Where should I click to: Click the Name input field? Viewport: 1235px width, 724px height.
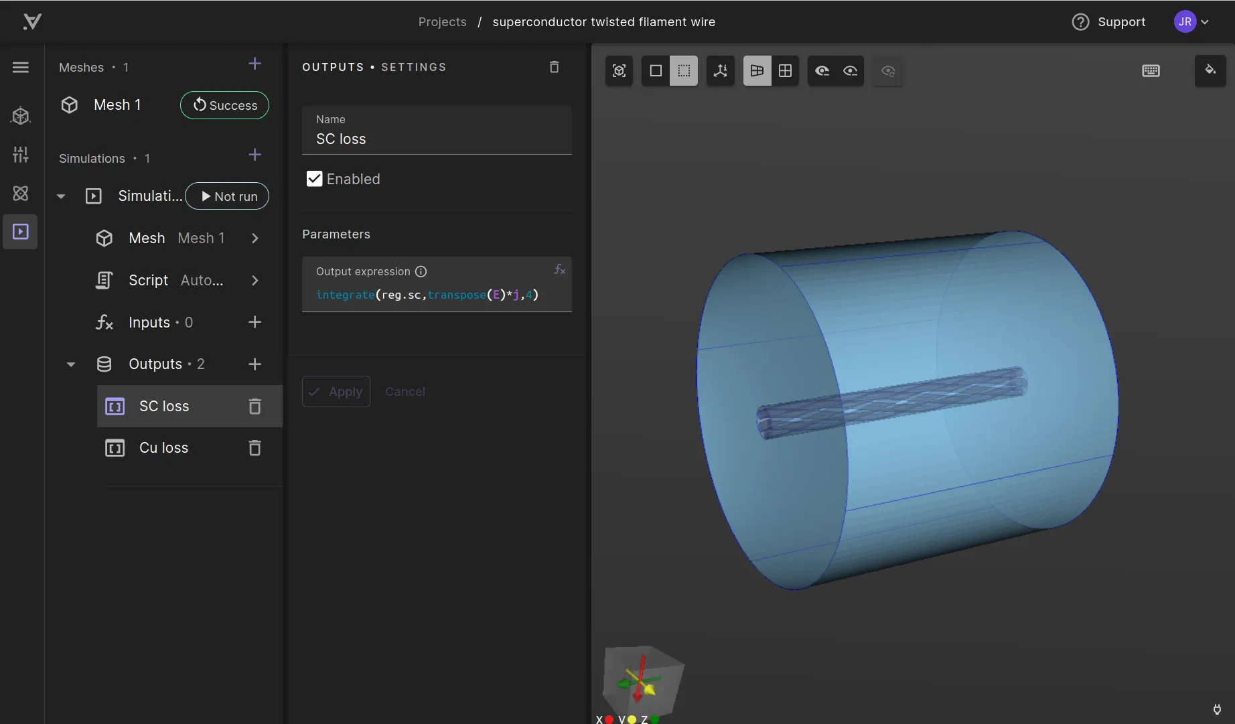tap(437, 130)
